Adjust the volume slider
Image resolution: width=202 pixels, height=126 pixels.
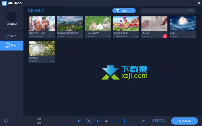(124, 121)
